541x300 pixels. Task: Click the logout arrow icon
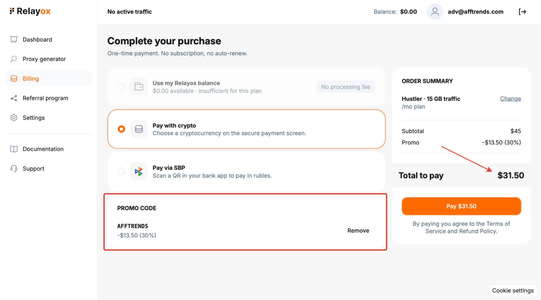click(522, 12)
